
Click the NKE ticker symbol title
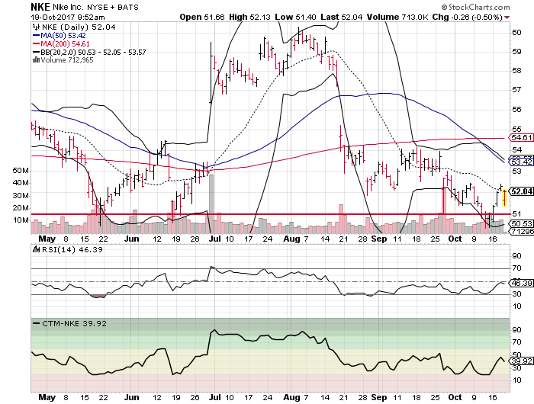(x=40, y=7)
